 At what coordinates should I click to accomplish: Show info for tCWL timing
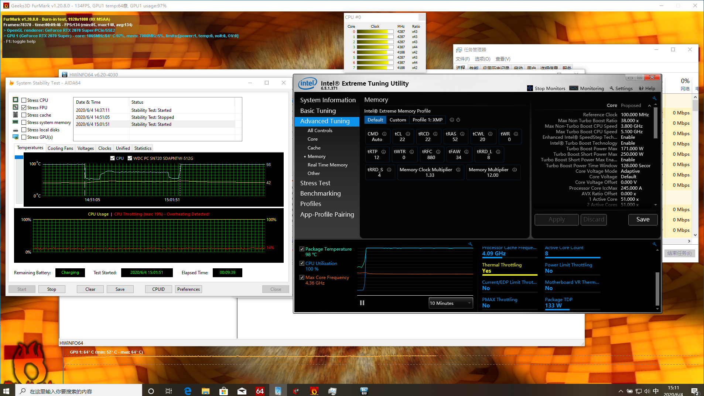[x=490, y=134]
